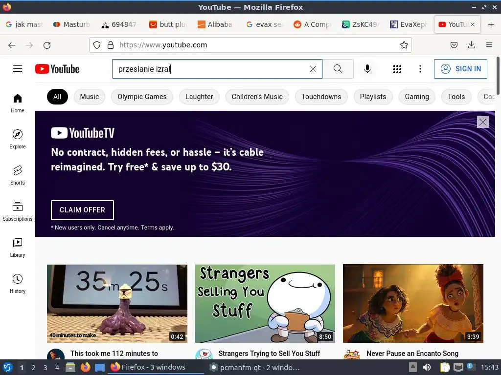Switch to the "A Comp" Reddit tab
501x375 pixels.
click(x=313, y=24)
